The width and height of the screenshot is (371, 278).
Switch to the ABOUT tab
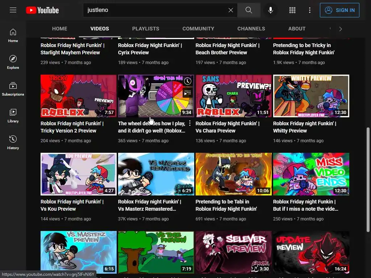(x=297, y=29)
